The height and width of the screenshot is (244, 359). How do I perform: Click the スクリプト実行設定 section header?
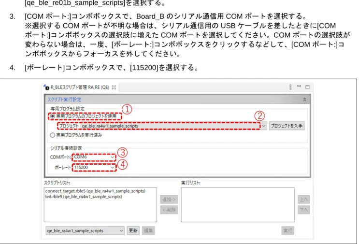177,100
